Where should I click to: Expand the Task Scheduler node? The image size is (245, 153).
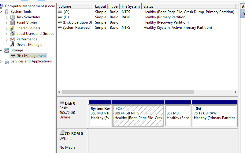pos(7,17)
